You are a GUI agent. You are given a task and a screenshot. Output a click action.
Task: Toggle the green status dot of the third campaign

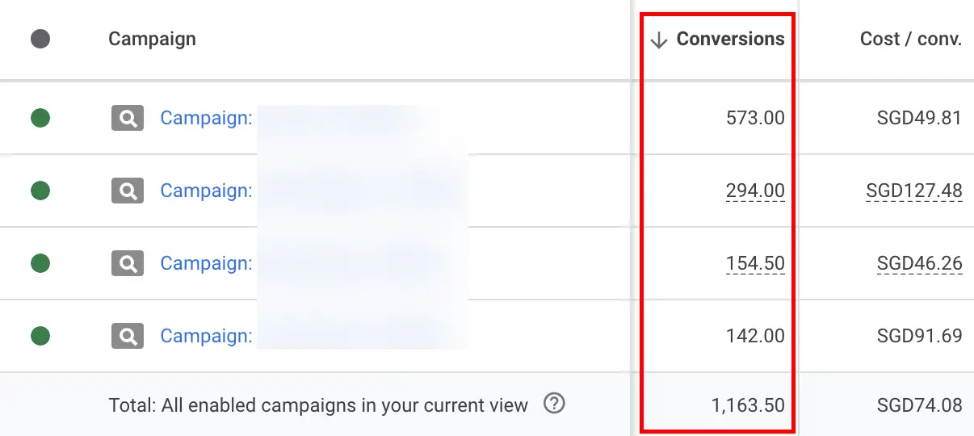coord(40,263)
